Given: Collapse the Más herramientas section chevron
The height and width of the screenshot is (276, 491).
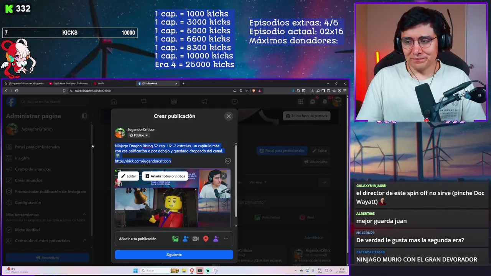Looking at the screenshot, I should (84, 215).
